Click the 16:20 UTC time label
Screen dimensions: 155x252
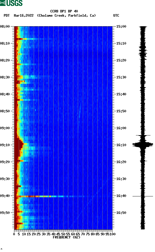point(121,162)
